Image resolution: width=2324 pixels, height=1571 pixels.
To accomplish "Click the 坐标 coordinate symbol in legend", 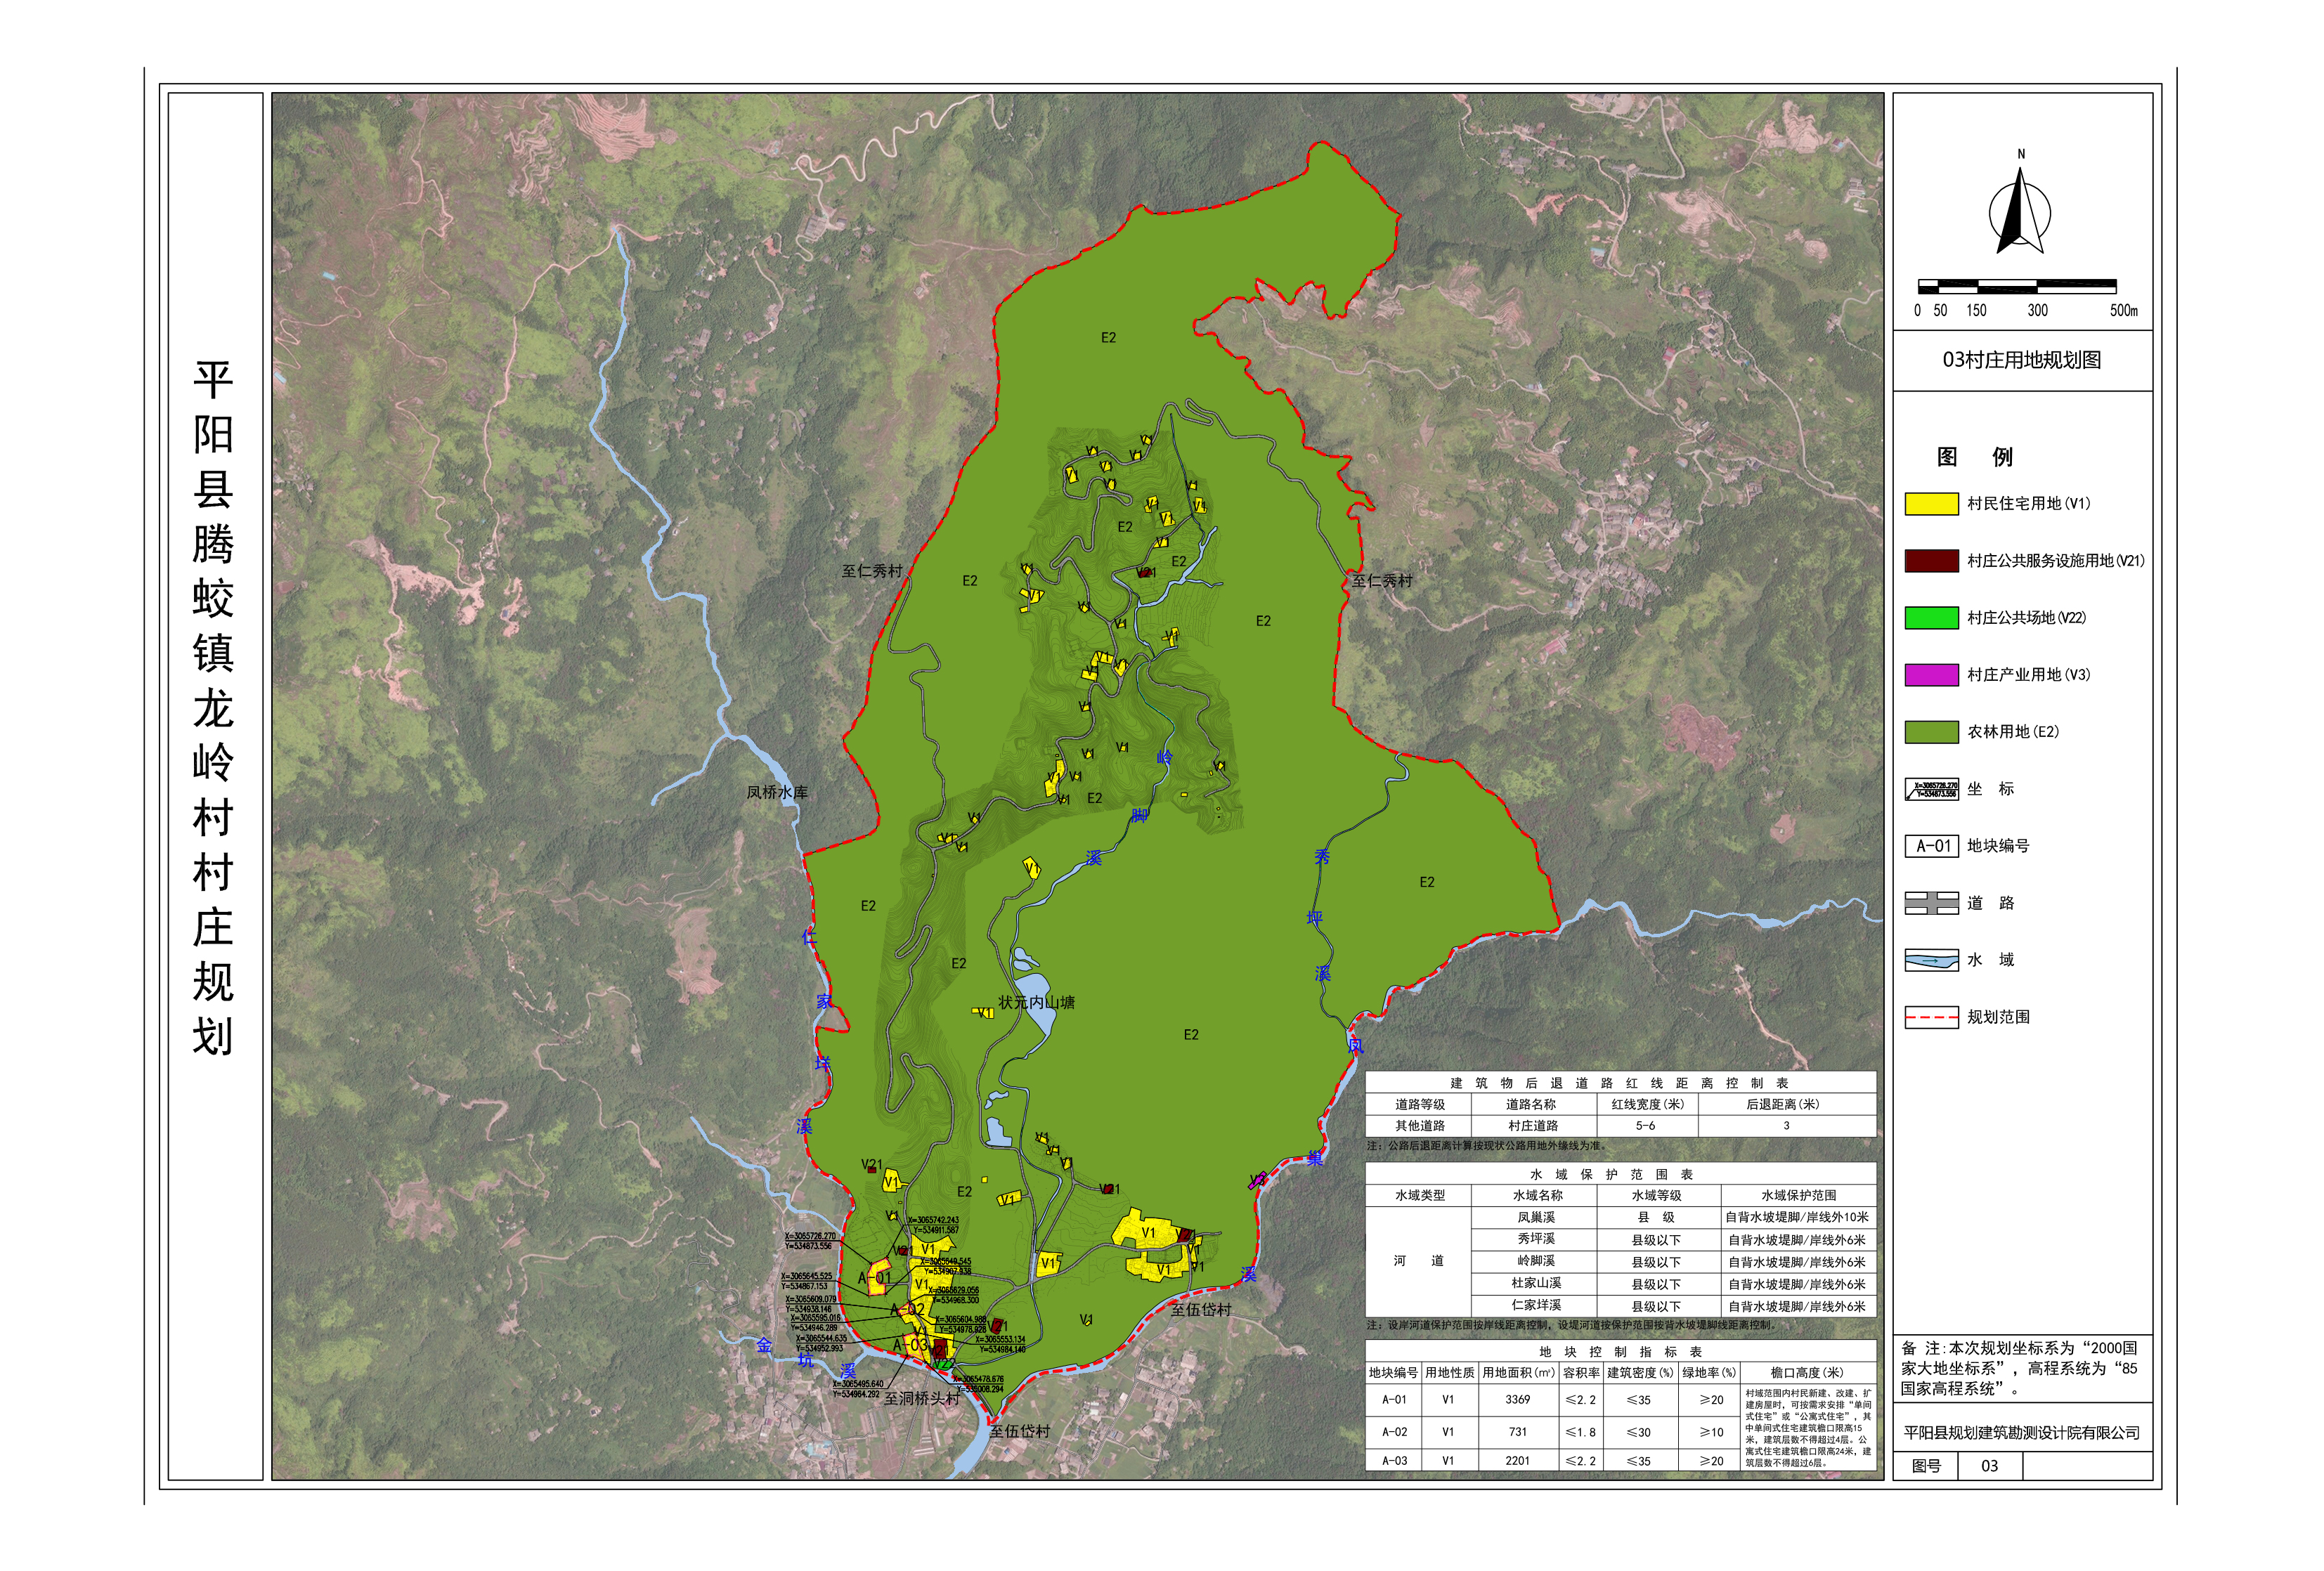I will (1931, 789).
